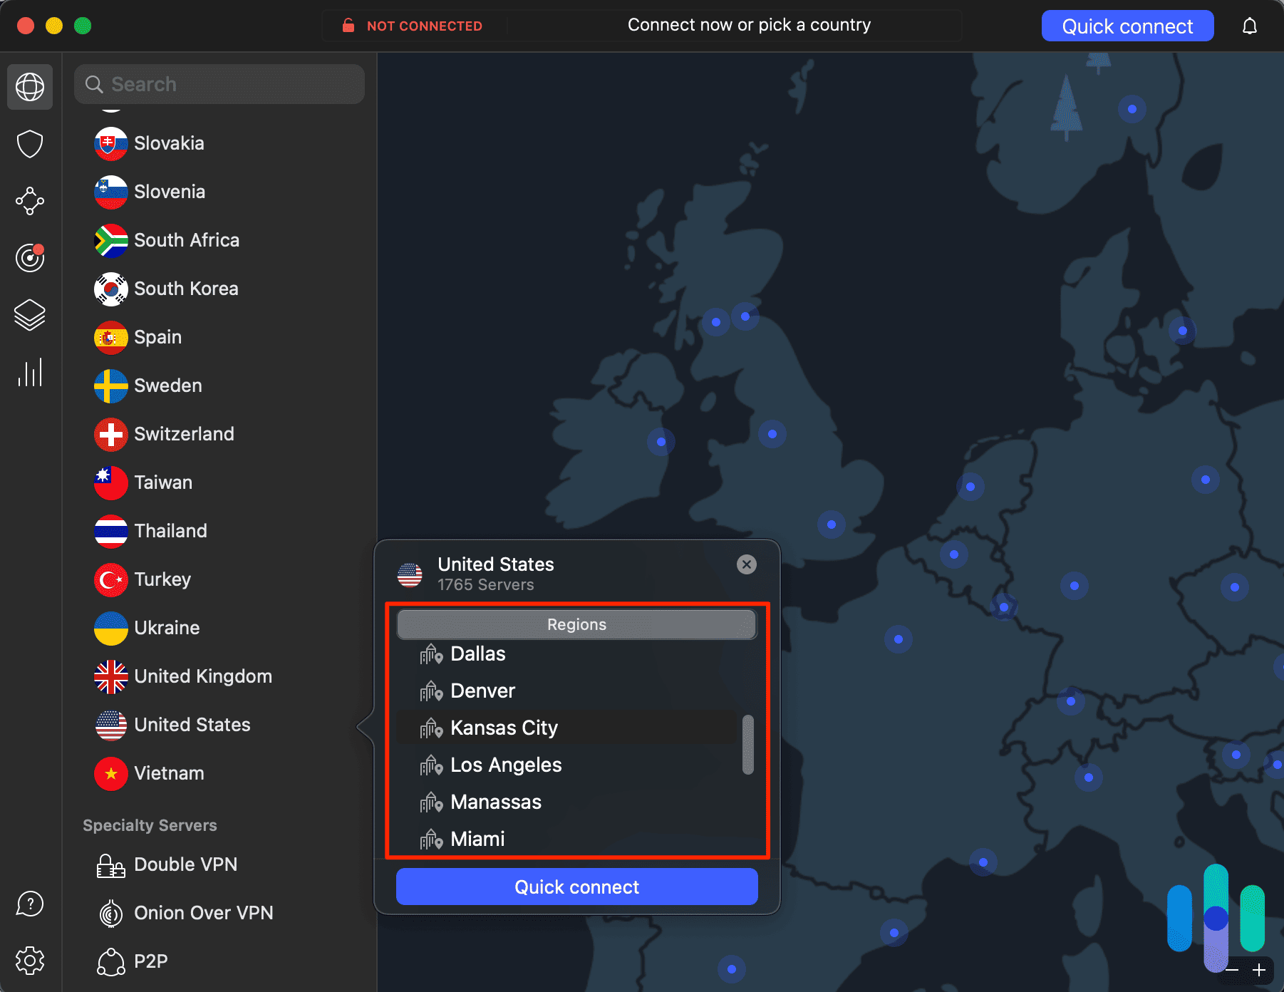This screenshot has width=1284, height=992.
Task: Open the help chat bubble
Action: [x=29, y=904]
